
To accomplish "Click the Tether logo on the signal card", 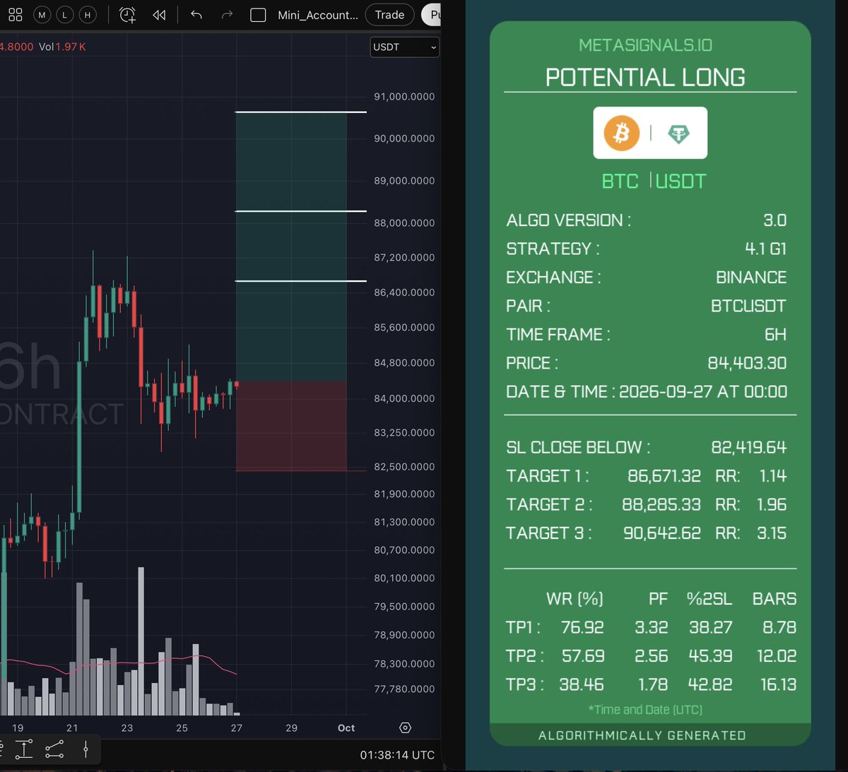I will click(678, 133).
